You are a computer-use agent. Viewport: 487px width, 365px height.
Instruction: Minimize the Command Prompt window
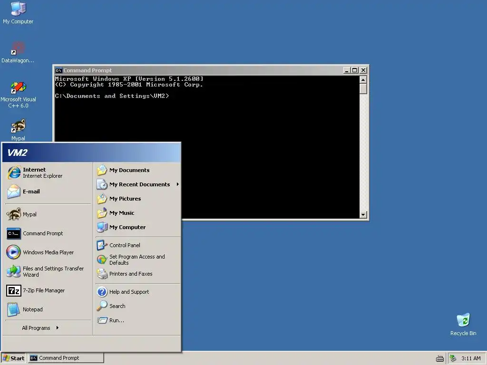point(347,70)
